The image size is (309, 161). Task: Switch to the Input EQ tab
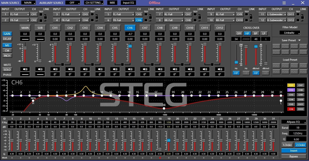128,3
